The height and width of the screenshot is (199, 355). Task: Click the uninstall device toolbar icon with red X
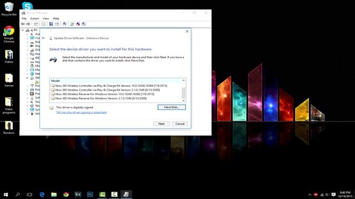pyautogui.click(x=78, y=24)
